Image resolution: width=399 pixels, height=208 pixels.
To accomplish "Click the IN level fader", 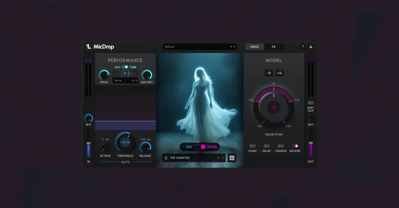I will click(89, 143).
